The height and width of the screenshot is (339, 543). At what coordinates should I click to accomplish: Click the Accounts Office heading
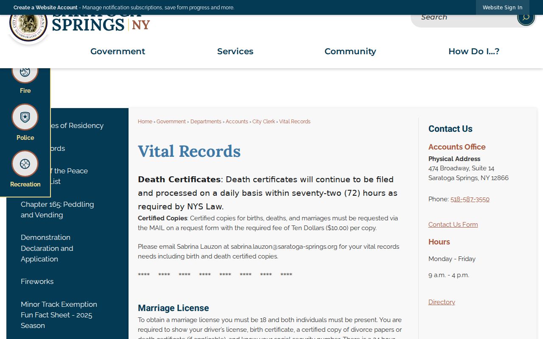(x=457, y=147)
